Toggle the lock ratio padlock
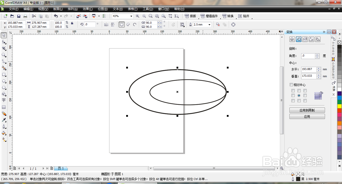342x184 pixels. pyautogui.click(x=72, y=23)
